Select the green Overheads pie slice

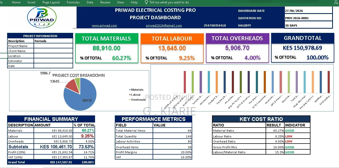78,82
